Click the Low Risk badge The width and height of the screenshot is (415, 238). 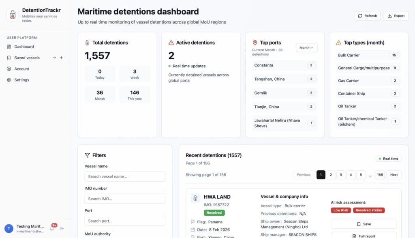point(341,210)
